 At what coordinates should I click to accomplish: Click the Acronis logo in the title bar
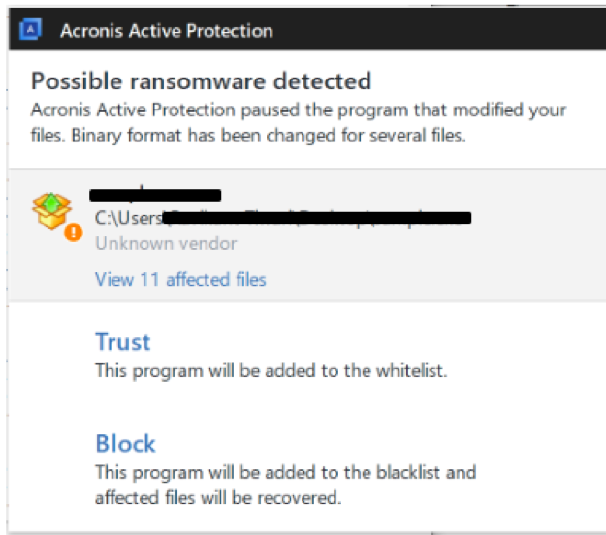(x=31, y=30)
